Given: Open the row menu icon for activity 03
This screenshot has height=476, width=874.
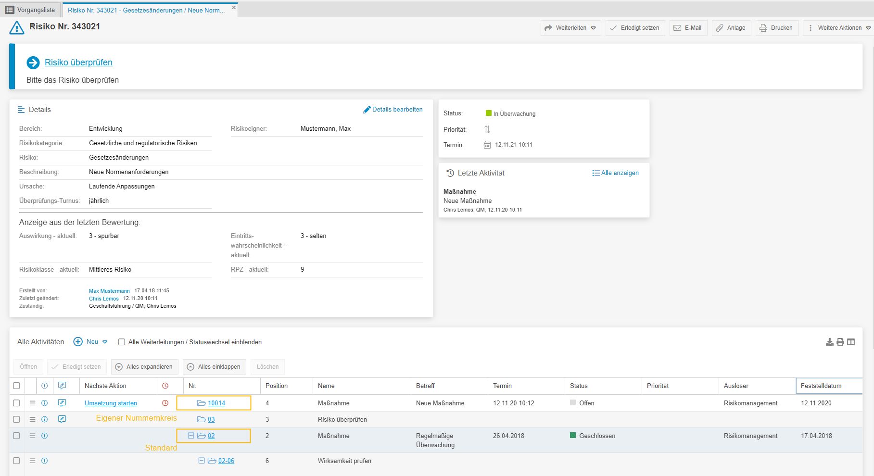Looking at the screenshot, I should click(32, 419).
